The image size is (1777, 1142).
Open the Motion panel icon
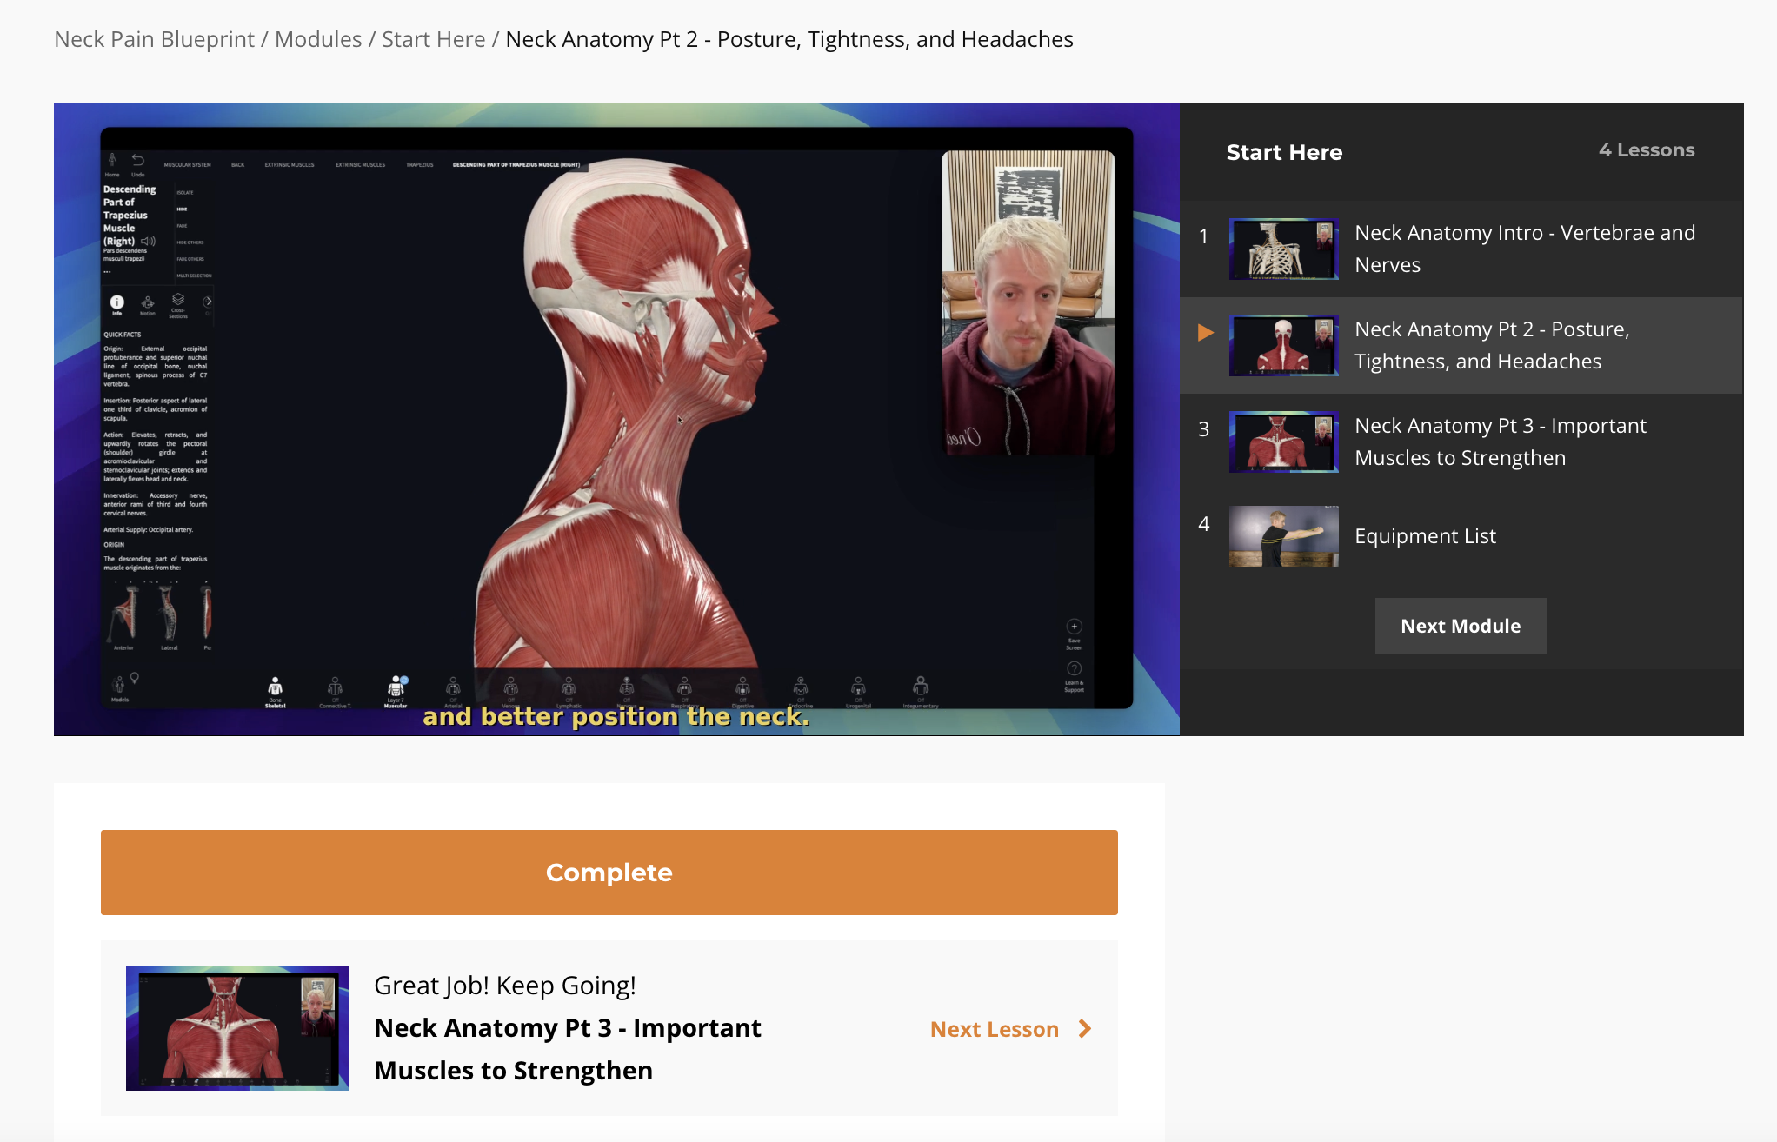(148, 302)
